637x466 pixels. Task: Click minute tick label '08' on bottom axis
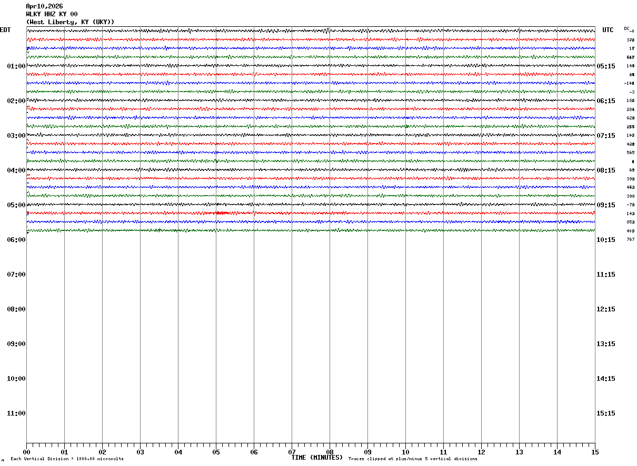(330, 452)
